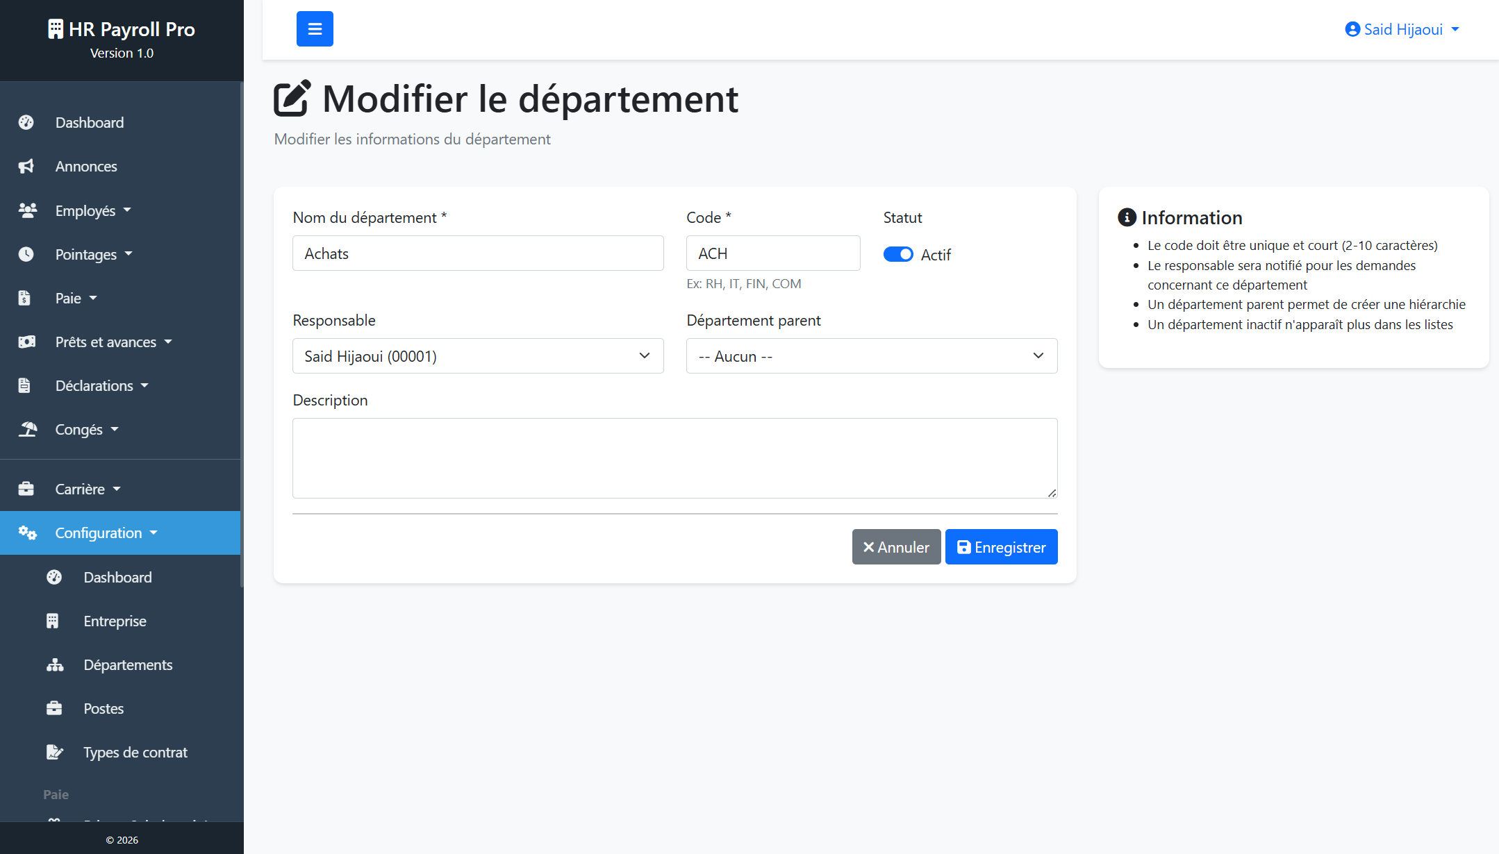Go to Entreprise configuration page

[x=120, y=621]
